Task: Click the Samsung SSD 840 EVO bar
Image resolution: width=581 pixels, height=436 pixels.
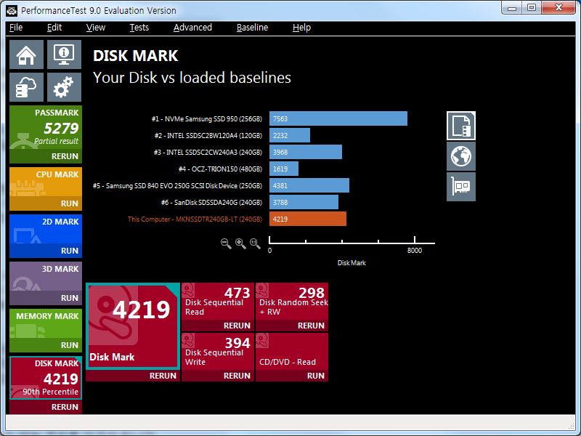Action: (309, 185)
